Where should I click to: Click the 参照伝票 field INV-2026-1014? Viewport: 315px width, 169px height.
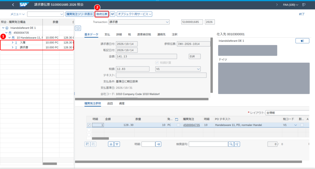point(193,44)
